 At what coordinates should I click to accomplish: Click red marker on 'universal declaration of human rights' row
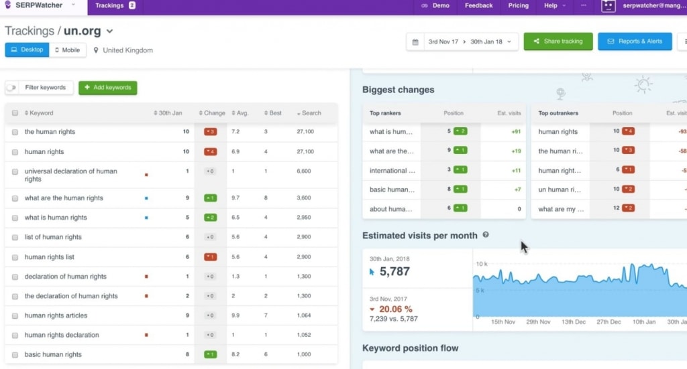[146, 175]
